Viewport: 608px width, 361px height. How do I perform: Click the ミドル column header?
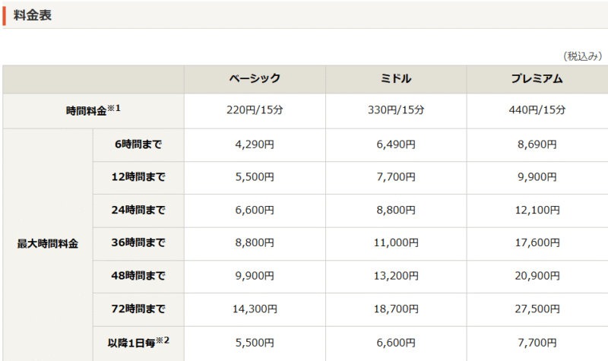click(x=396, y=78)
